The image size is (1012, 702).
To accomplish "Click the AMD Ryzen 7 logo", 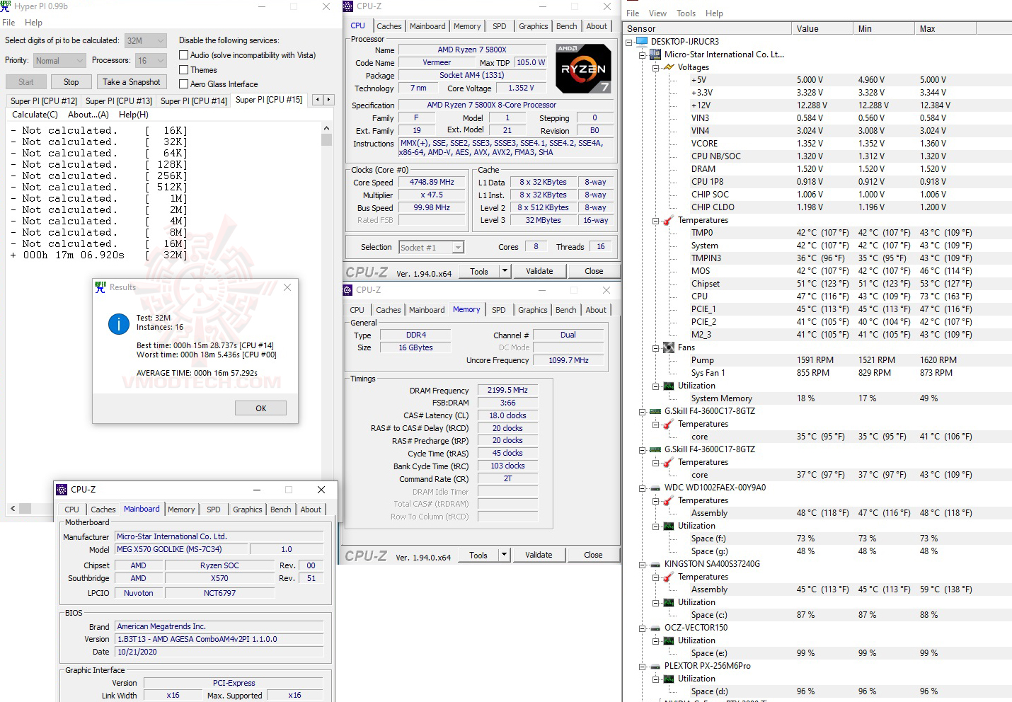I will [584, 69].
